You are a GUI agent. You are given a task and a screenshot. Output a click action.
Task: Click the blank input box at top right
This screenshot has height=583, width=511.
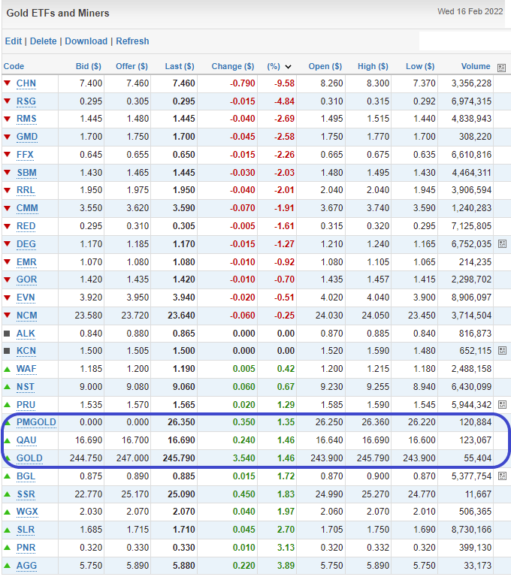pyautogui.click(x=464, y=41)
